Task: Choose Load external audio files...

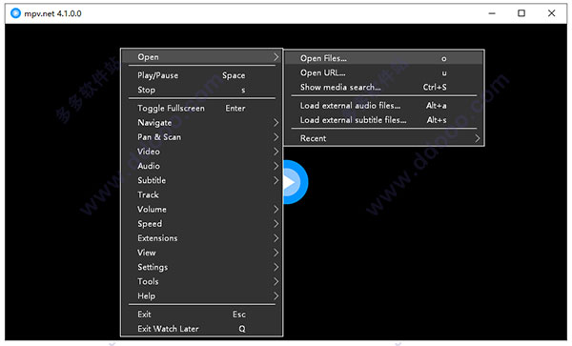Action: [x=384, y=106]
